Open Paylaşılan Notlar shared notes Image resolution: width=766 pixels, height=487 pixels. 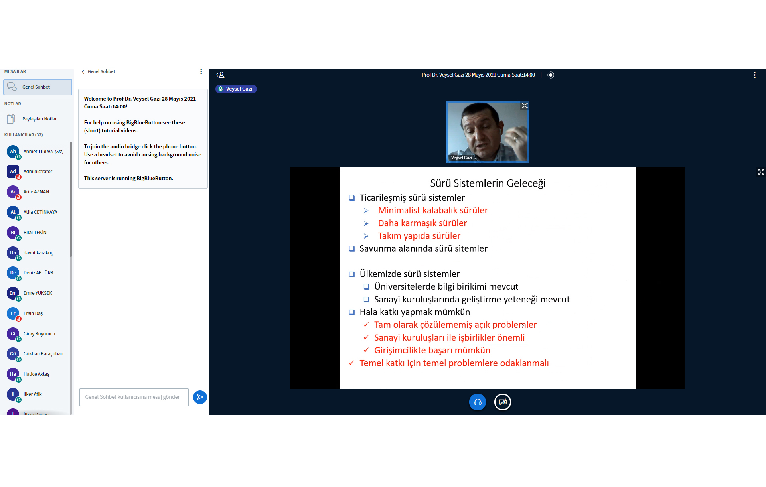38,119
